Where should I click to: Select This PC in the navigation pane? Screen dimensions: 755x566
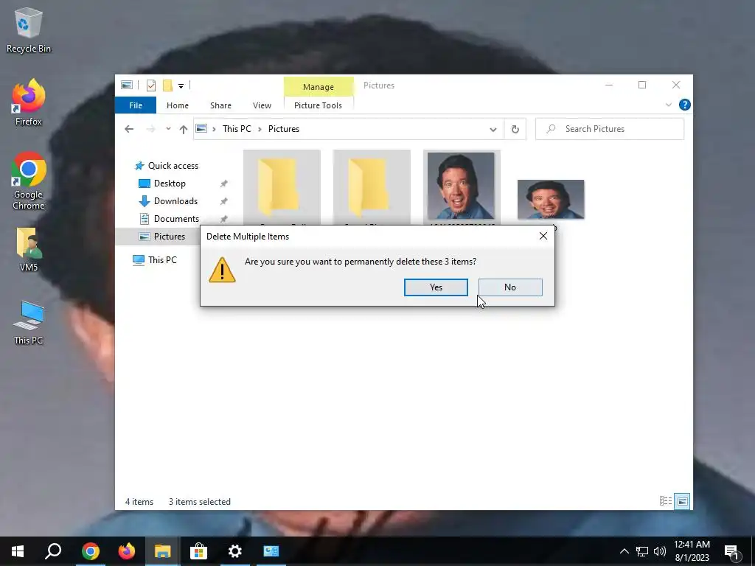pos(162,260)
